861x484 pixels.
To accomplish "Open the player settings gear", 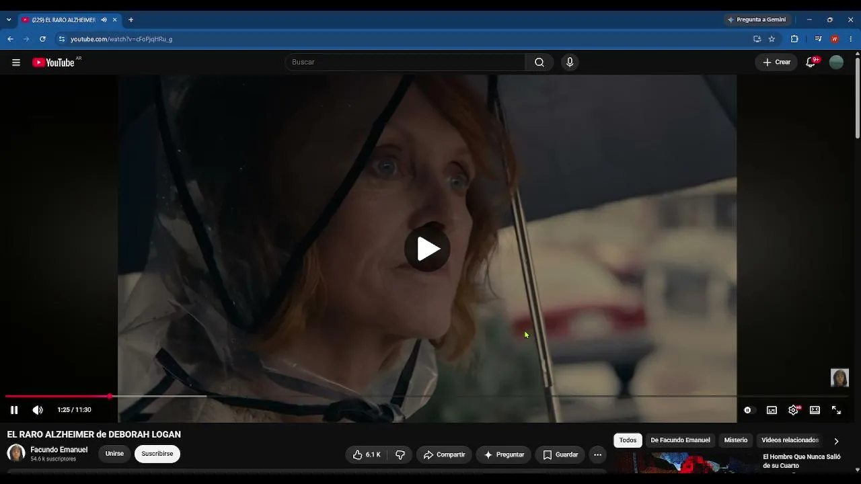I will coord(794,410).
